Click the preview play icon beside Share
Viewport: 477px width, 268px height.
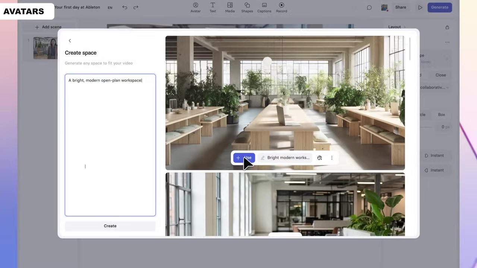(420, 7)
